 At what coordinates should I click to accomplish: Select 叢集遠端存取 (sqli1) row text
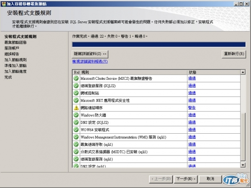pos(97,145)
